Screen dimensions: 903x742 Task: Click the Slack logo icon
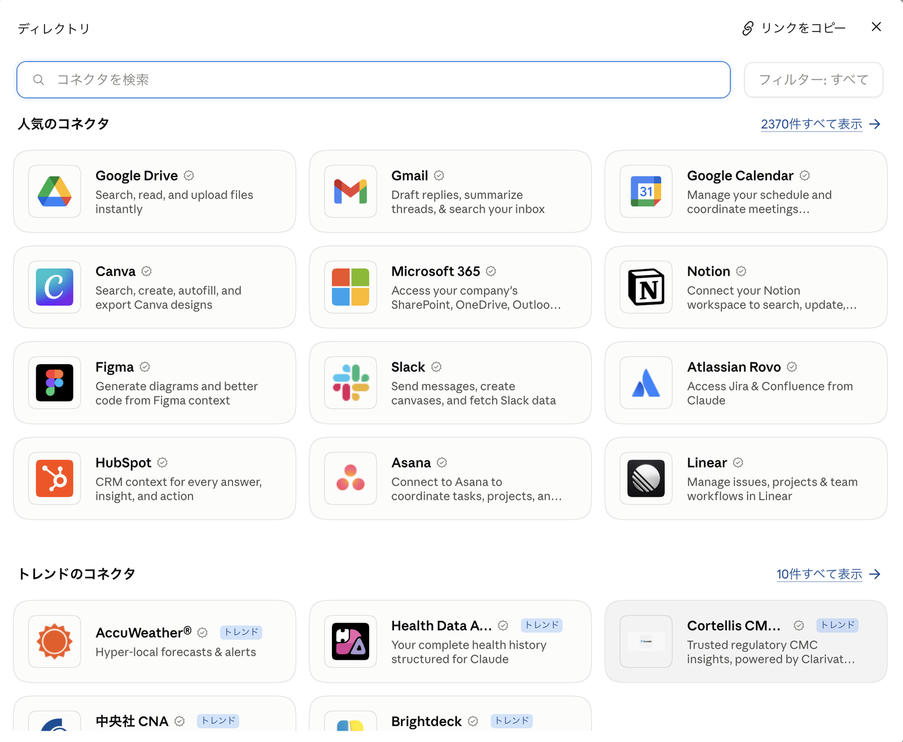pos(350,383)
